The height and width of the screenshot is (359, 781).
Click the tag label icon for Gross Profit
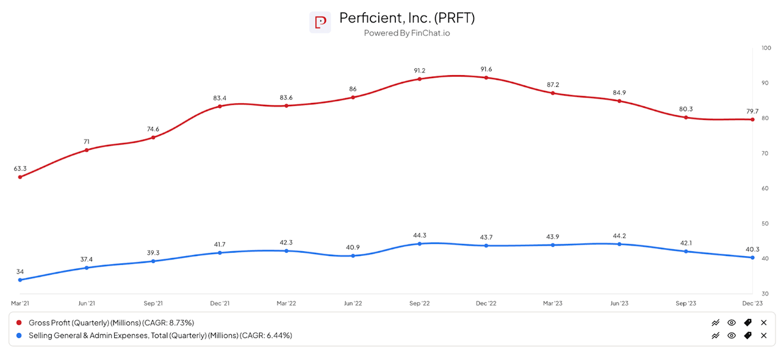[x=747, y=322]
